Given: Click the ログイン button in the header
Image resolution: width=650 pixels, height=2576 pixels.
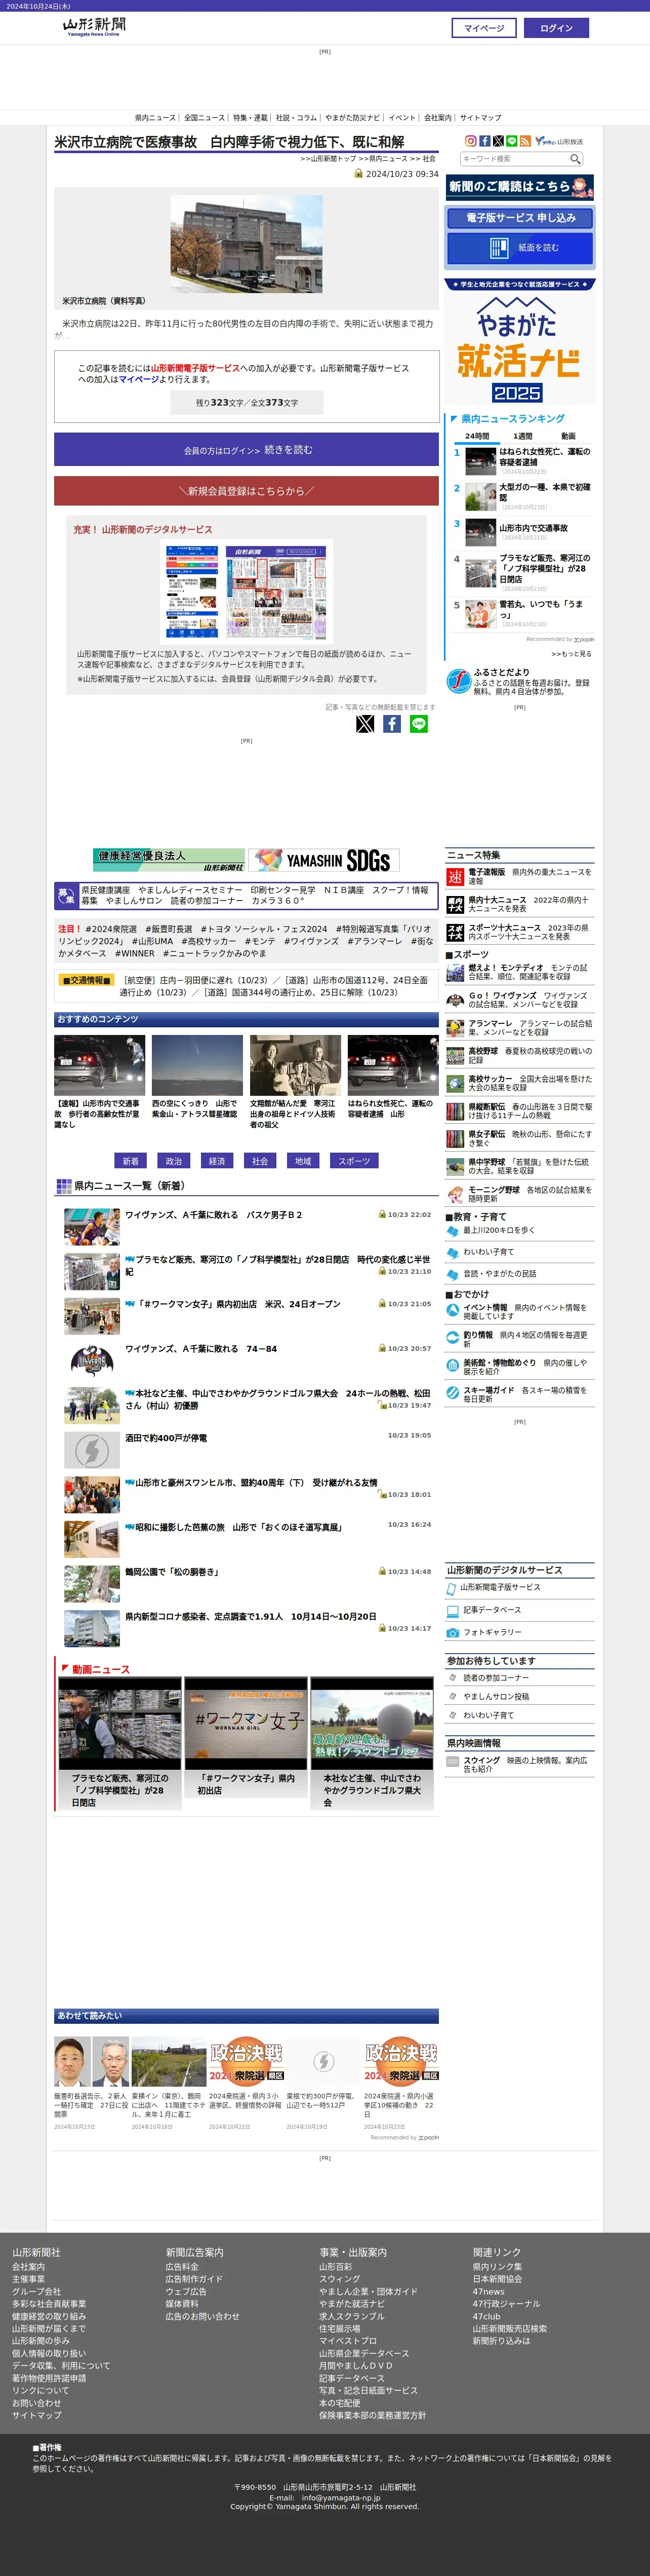Looking at the screenshot, I should 556,28.
